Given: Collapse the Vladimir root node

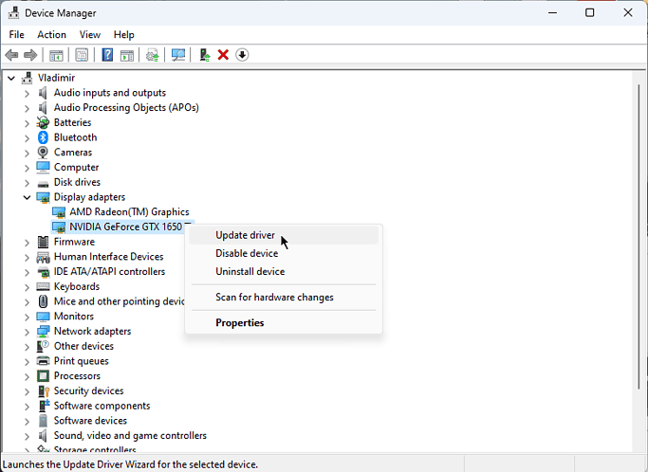Looking at the screenshot, I should point(10,78).
